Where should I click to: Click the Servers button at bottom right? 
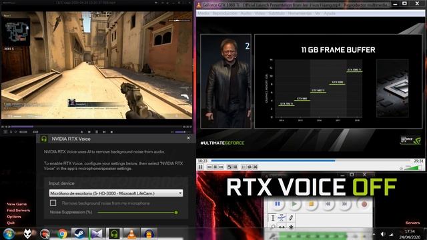(412, 223)
